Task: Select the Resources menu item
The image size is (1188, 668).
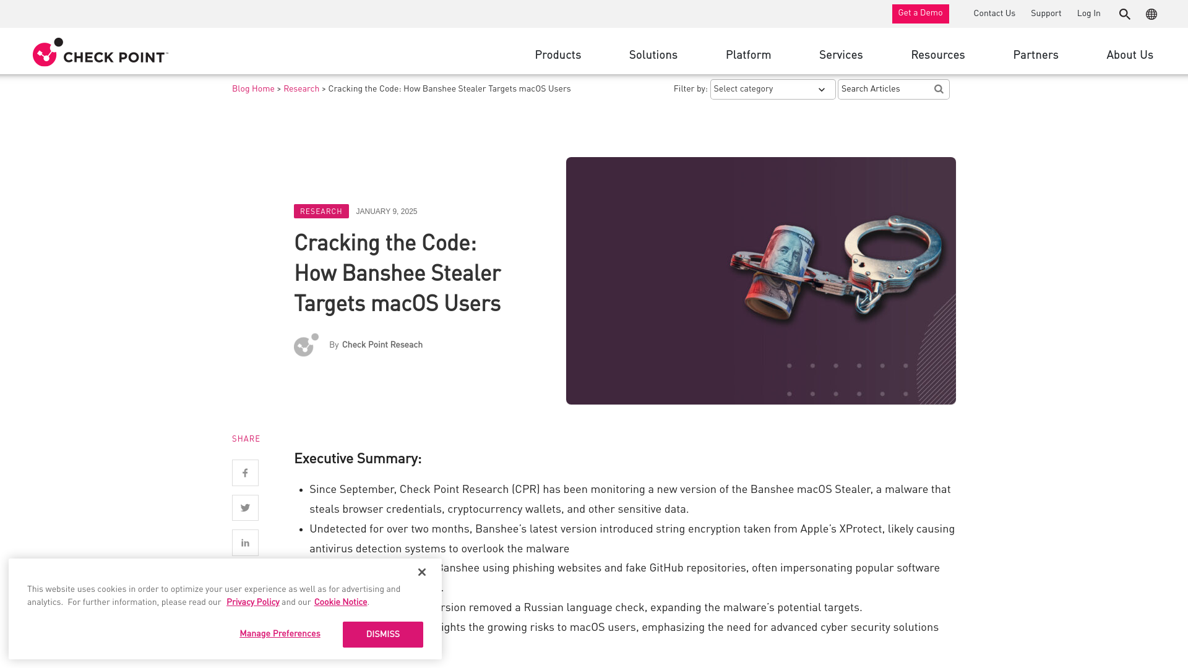Action: 937,56
